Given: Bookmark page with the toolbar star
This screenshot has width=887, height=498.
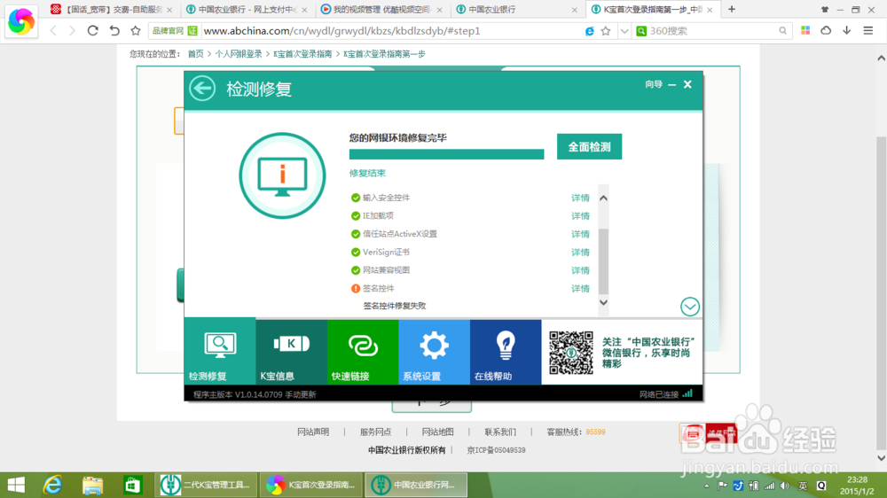Looking at the screenshot, I should coord(135,31).
